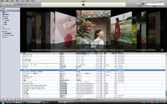Sort by Time column header

[x=114, y=53]
